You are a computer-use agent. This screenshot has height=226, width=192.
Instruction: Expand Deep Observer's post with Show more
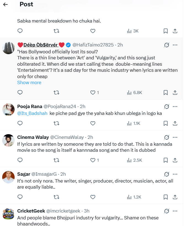(29, 82)
